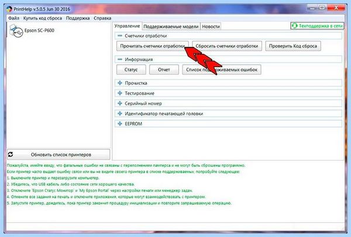351x237 pixels.
Task: Click the PrintHelp app icon in title bar
Action: [9, 9]
